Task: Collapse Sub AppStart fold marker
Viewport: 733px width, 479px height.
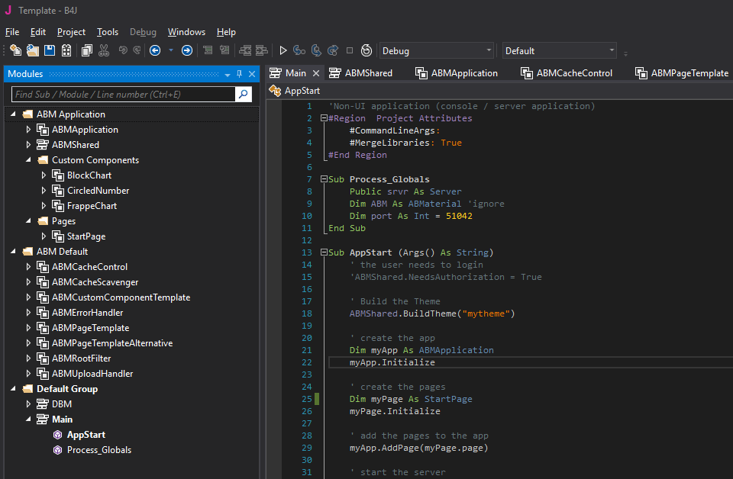Action: tap(324, 252)
